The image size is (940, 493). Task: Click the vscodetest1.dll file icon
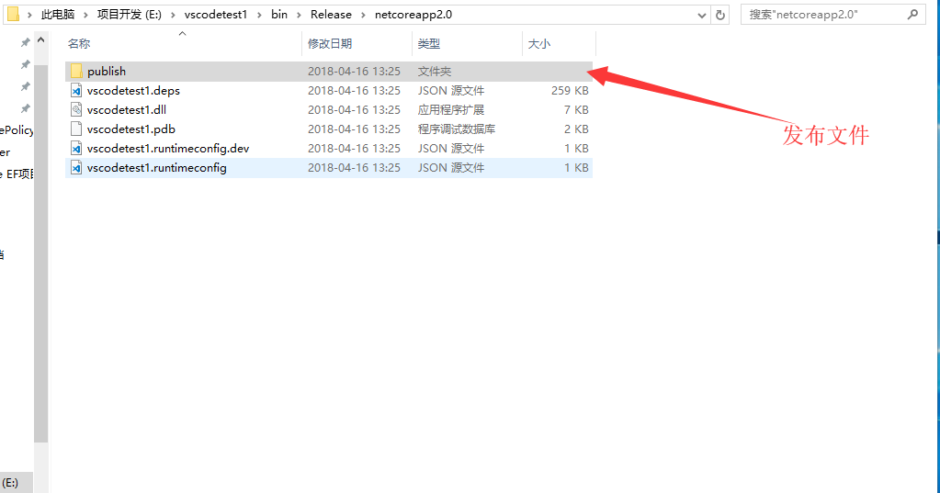[x=76, y=110]
